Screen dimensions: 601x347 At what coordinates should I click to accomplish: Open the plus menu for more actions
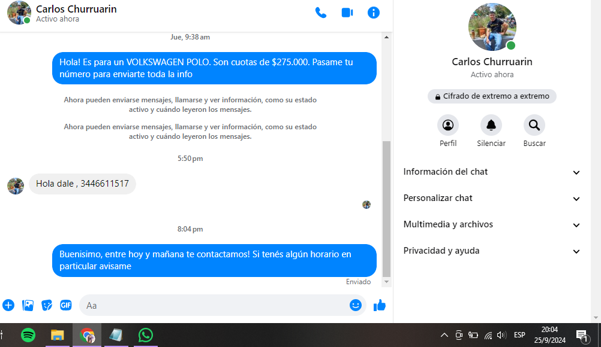click(8, 305)
